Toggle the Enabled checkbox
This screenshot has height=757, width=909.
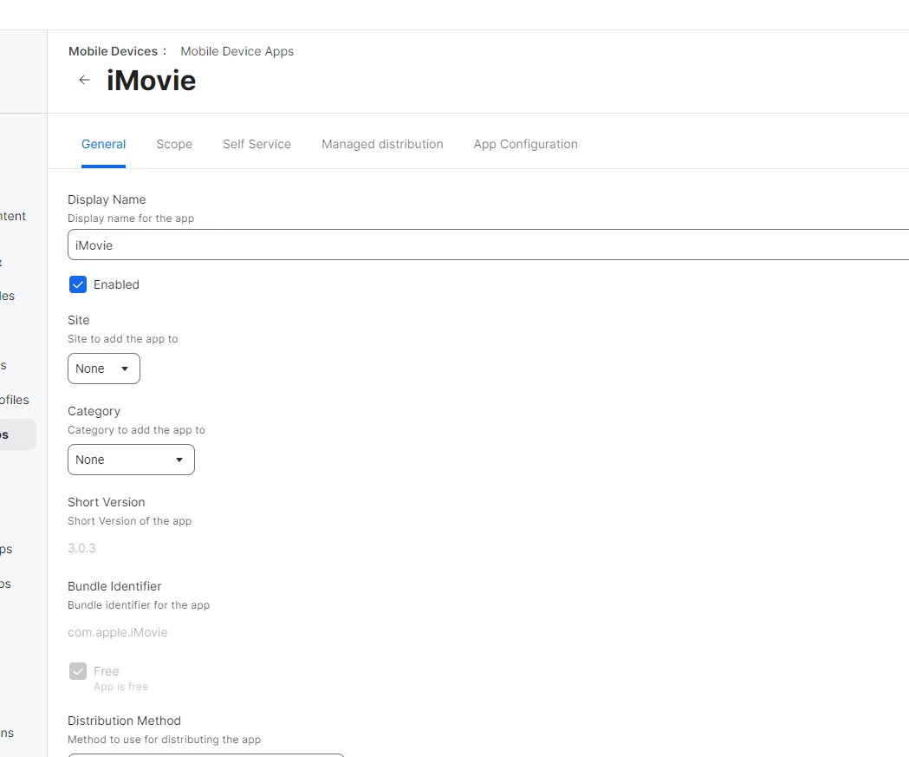point(78,284)
